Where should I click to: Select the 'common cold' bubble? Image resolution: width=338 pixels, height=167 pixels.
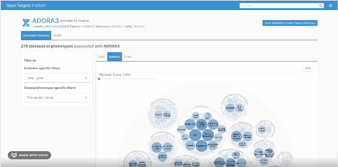157,147
